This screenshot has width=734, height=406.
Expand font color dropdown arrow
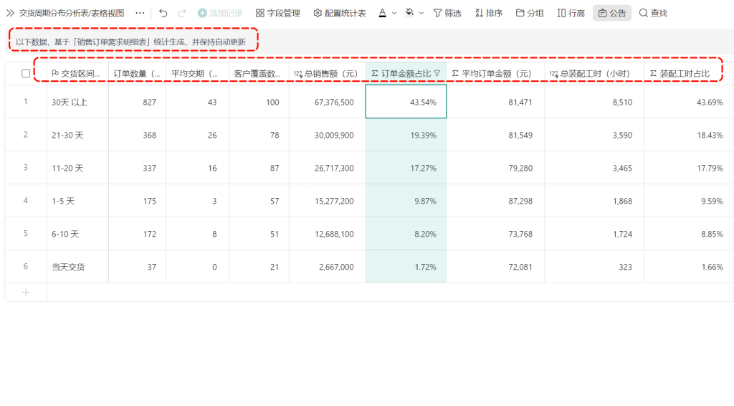394,13
